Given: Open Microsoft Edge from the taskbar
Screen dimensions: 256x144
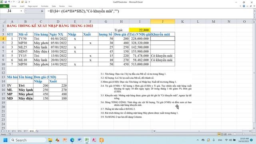Looking at the screenshot, I should pyautogui.click(x=72, y=140).
